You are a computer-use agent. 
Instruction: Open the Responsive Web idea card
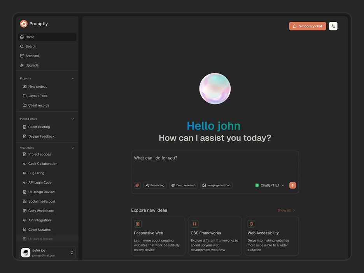[x=158, y=236]
